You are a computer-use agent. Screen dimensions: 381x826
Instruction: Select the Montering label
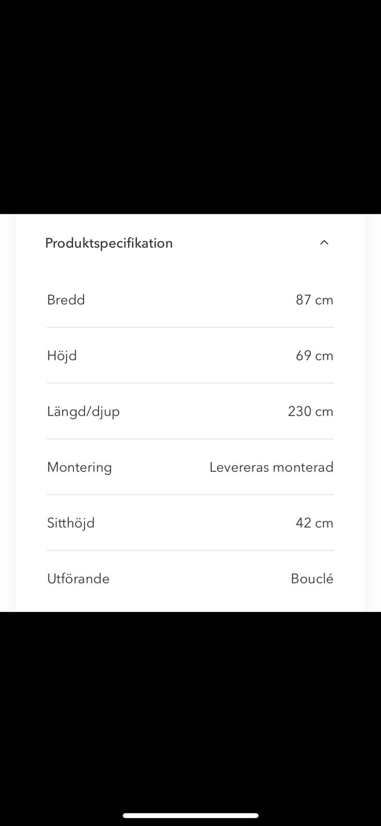(79, 467)
